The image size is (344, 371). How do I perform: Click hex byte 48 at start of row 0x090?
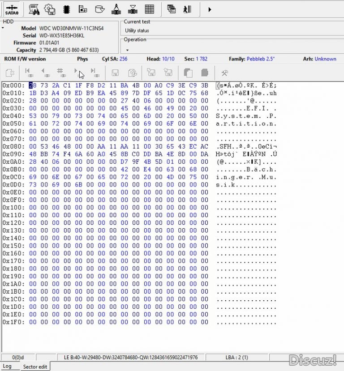coord(33,154)
